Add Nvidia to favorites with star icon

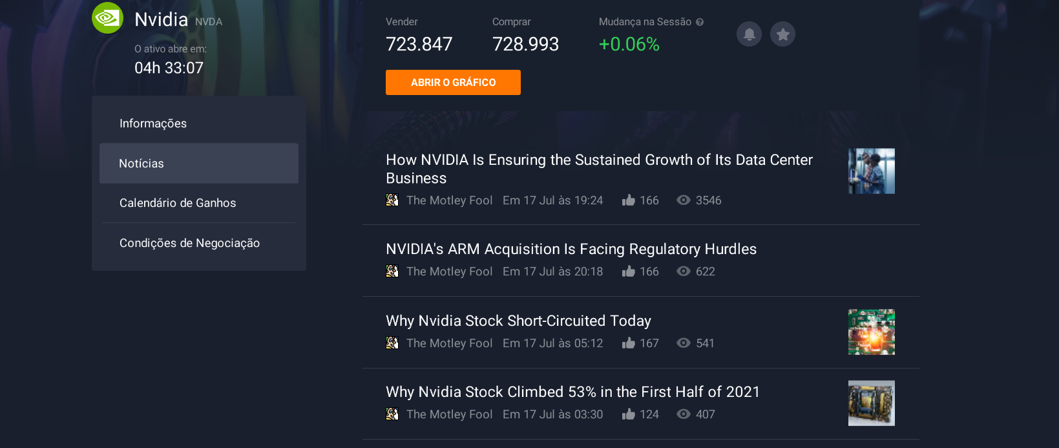pyautogui.click(x=782, y=34)
